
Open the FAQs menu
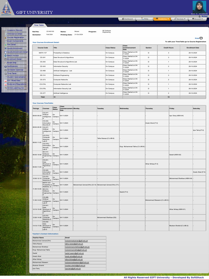pos(145,19)
